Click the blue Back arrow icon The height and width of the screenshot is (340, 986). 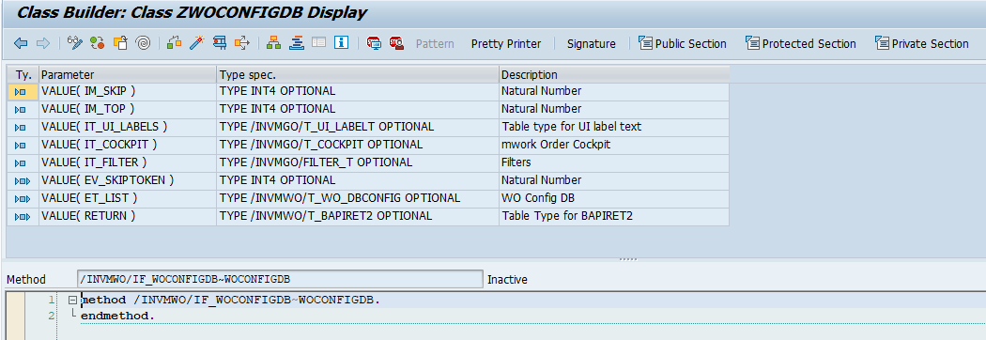tap(21, 43)
